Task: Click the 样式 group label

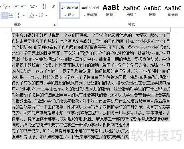Action: coord(132,24)
